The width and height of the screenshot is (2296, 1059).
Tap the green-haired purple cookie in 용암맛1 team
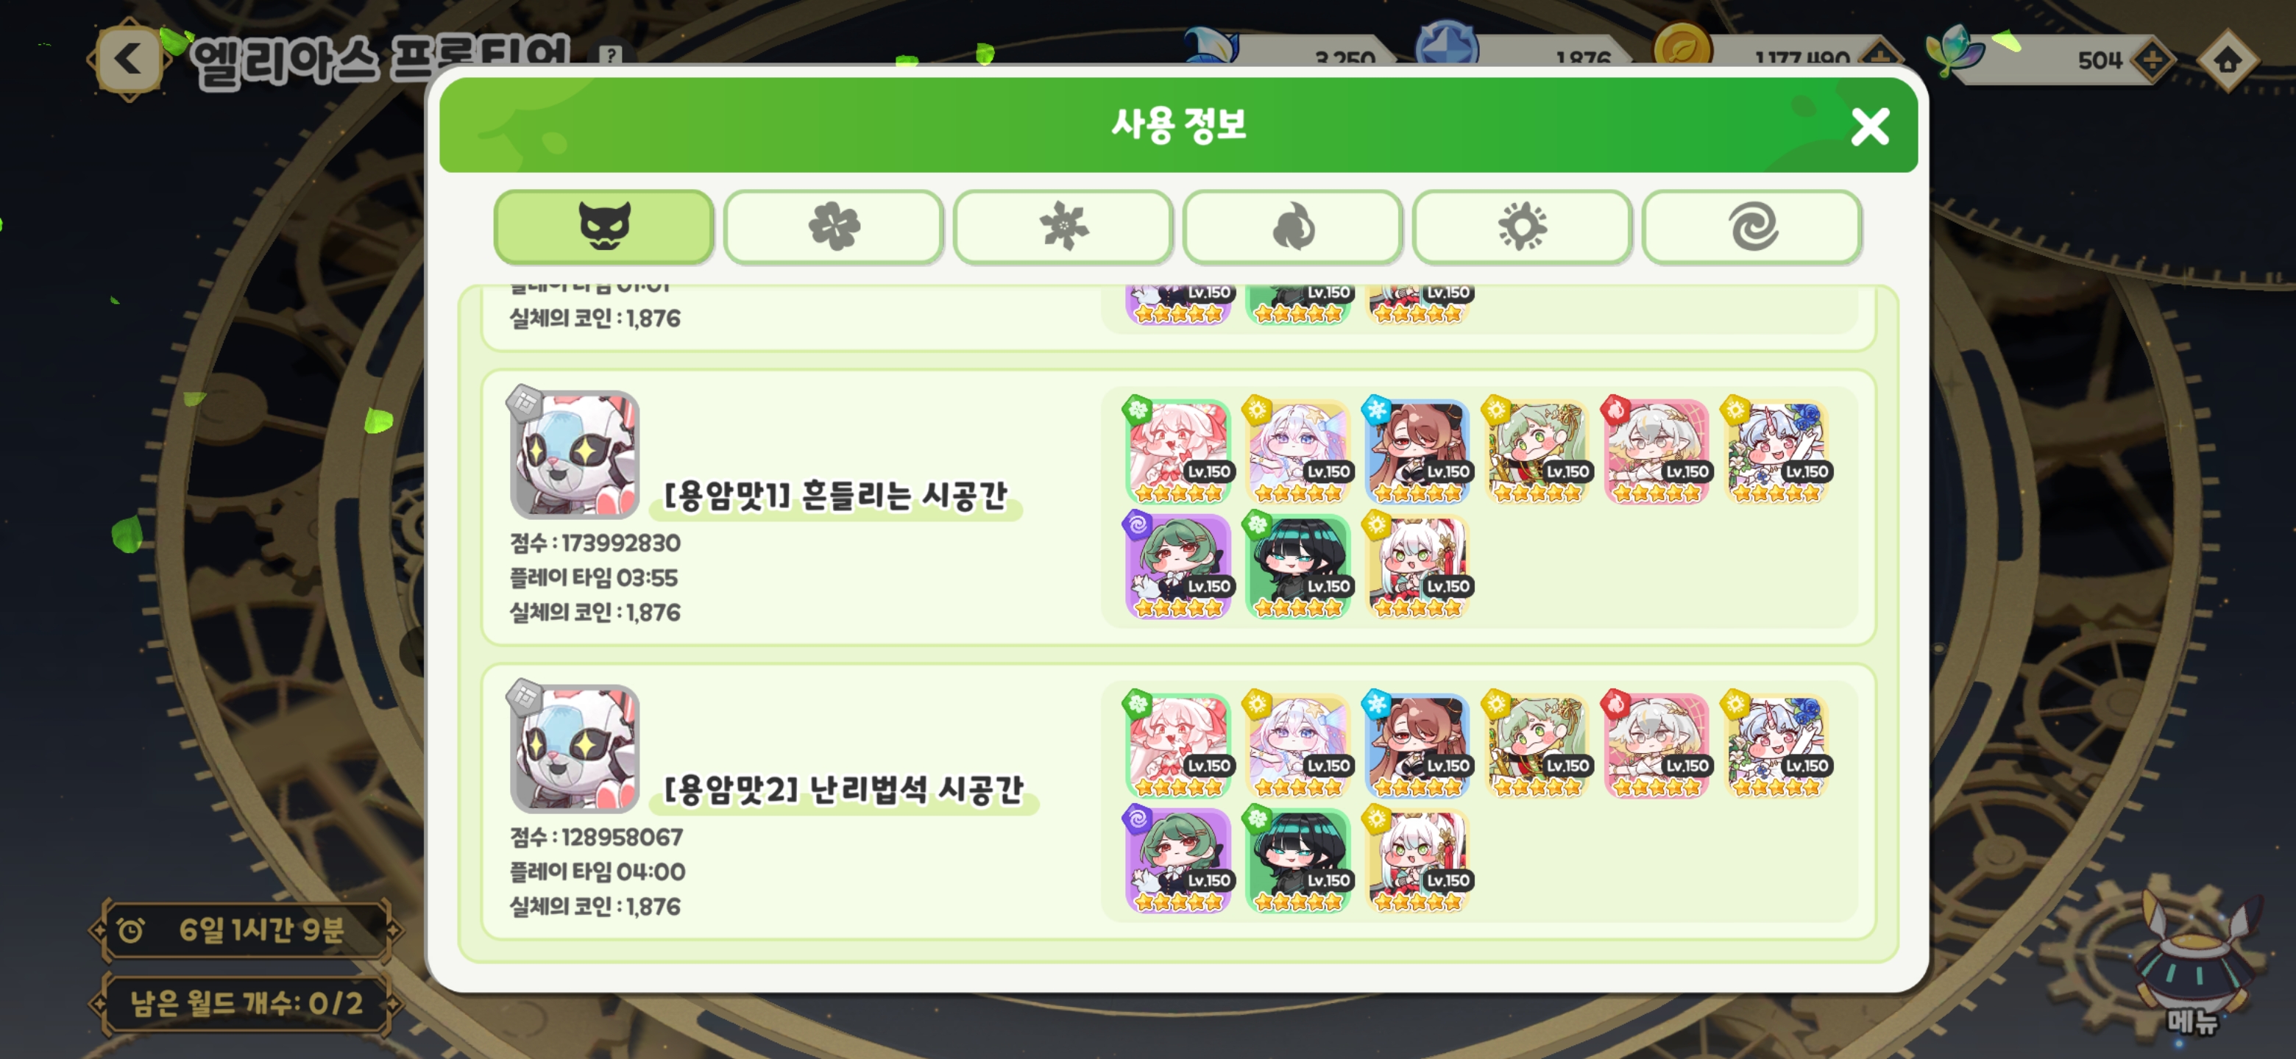[x=1177, y=566]
